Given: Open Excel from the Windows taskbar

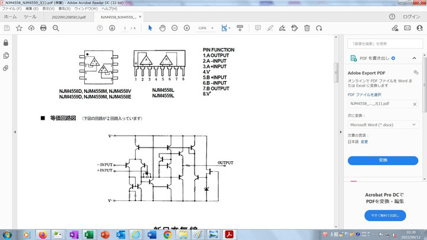Looking at the screenshot, I should tap(87, 235).
